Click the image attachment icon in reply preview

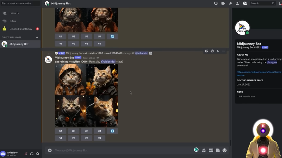point(151,53)
